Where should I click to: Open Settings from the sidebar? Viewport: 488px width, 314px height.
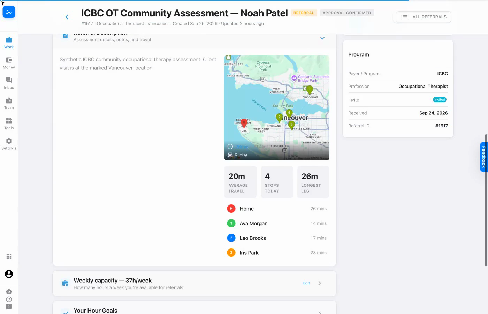(x=9, y=144)
